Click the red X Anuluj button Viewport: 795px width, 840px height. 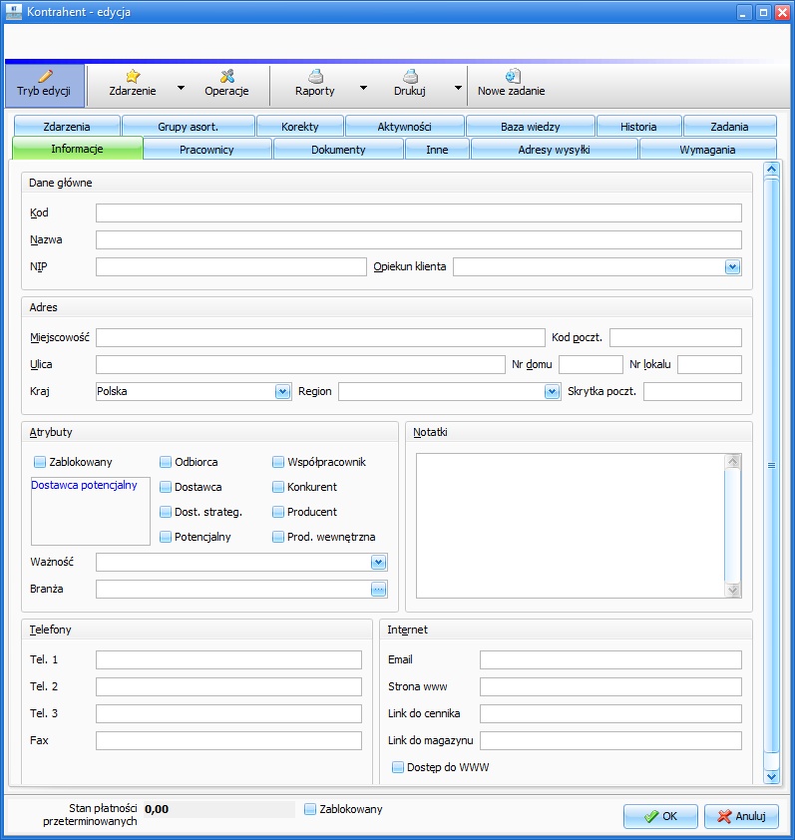[741, 816]
